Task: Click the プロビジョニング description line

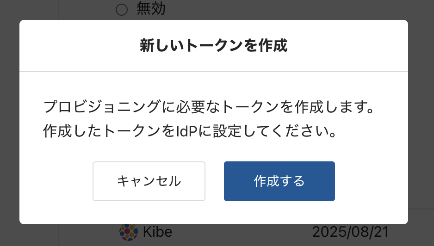Action: 208,108
